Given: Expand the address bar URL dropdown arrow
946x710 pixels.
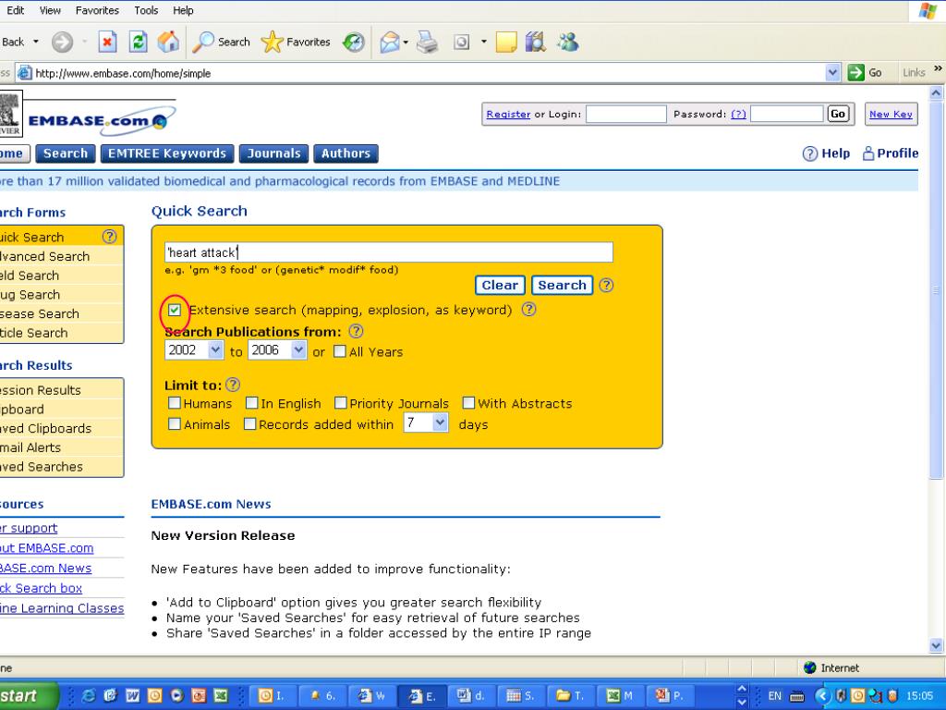Looking at the screenshot, I should [832, 73].
